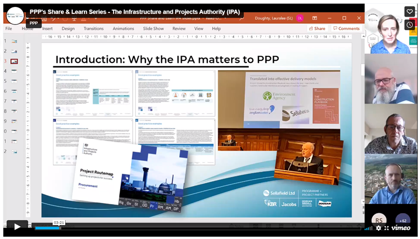Click the Vimeo logo
The width and height of the screenshot is (420, 239).
pyautogui.click(x=401, y=228)
